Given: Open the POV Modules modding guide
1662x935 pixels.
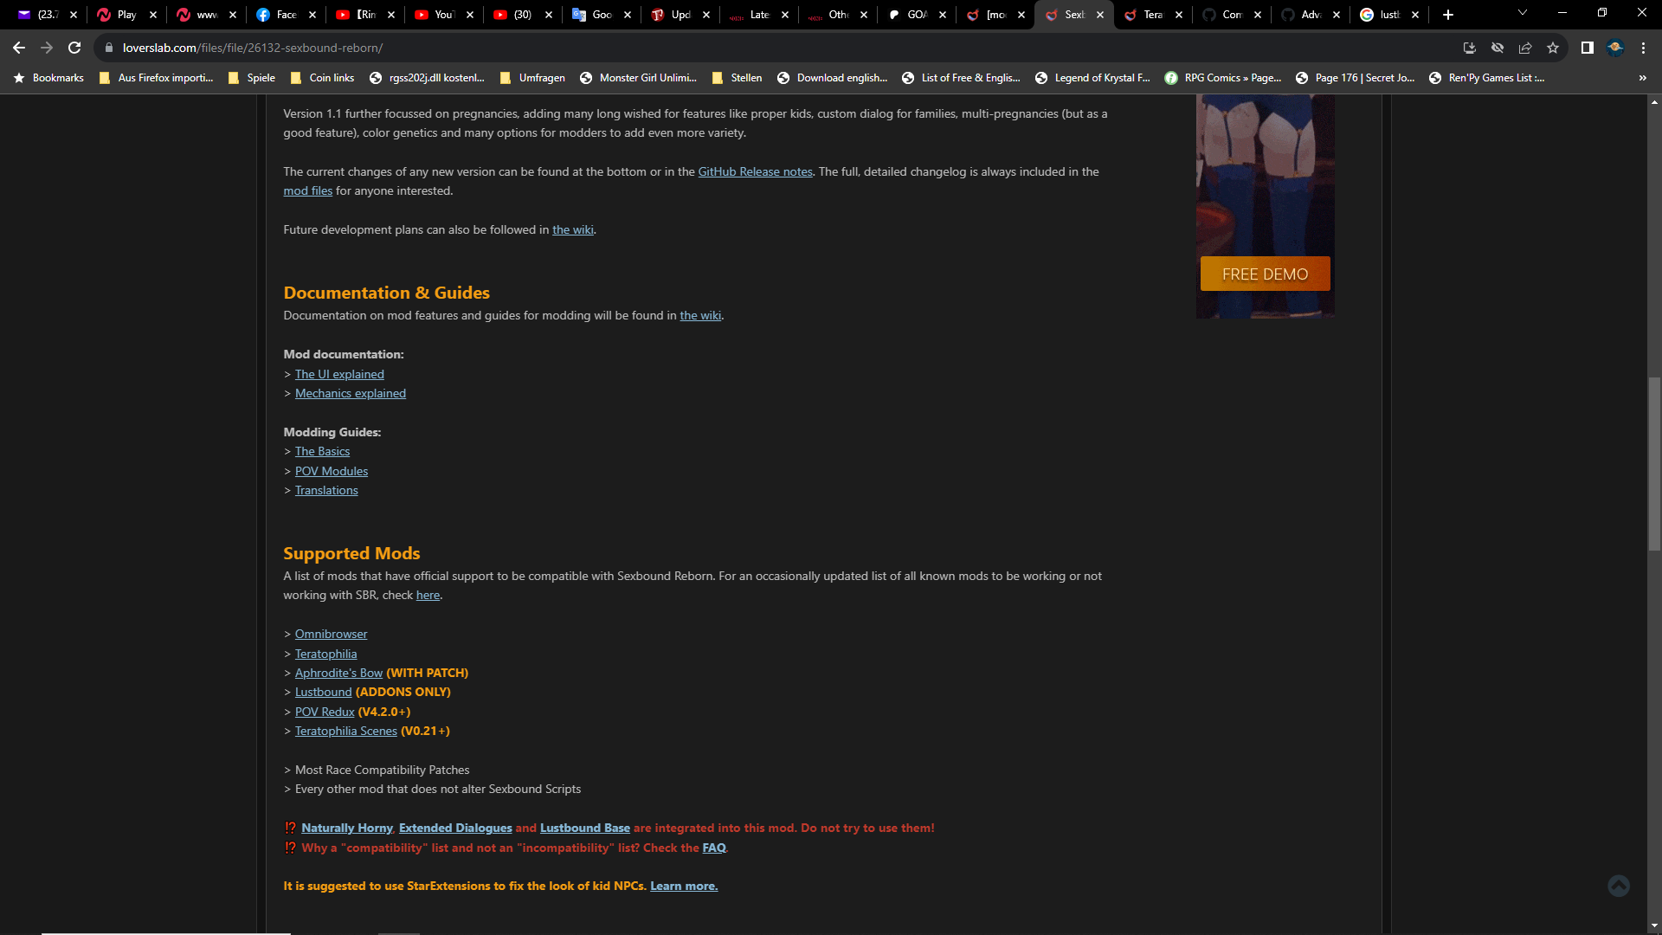Looking at the screenshot, I should tap(331, 471).
